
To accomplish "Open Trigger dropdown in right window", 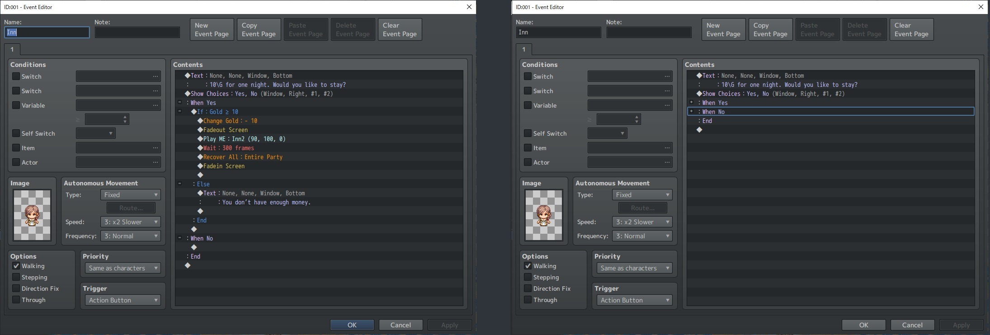I will [x=635, y=300].
